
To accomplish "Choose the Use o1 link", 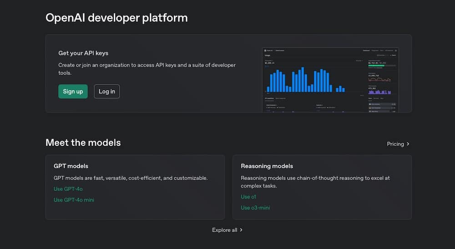I will coord(248,197).
